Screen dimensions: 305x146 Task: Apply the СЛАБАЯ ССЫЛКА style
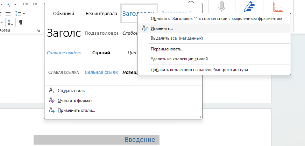pos(64,72)
